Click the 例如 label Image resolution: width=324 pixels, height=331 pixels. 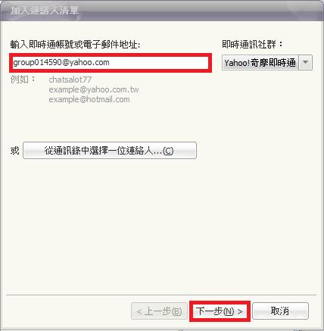coord(23,80)
